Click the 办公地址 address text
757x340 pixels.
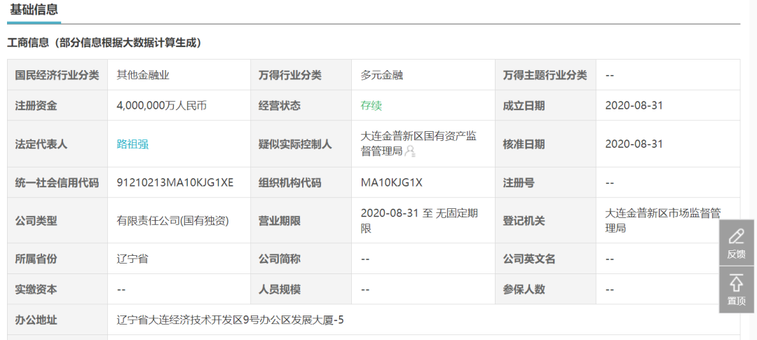(231, 320)
